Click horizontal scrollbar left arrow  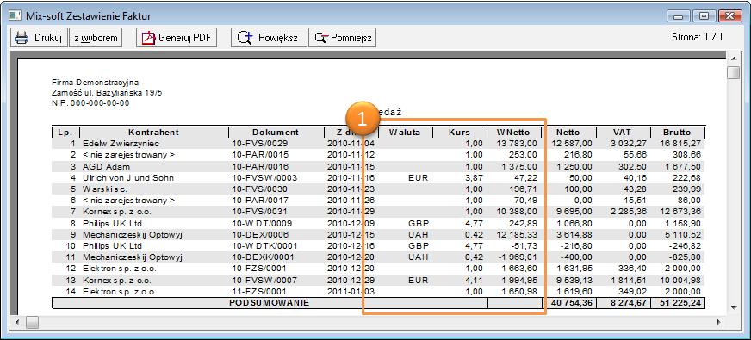[x=18, y=322]
